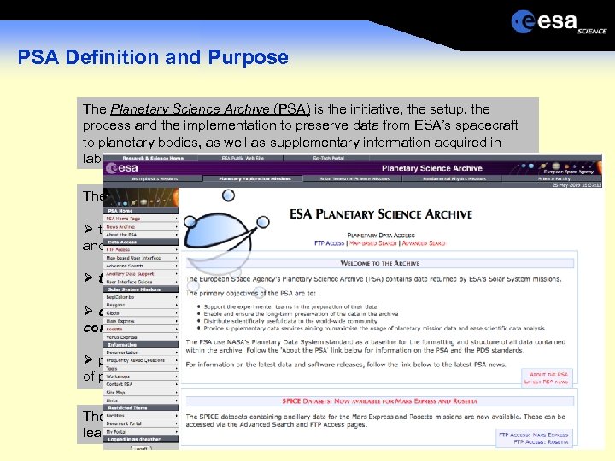Select the Planetary Exploration Missions tab
615x461 pixels.
[255, 178]
